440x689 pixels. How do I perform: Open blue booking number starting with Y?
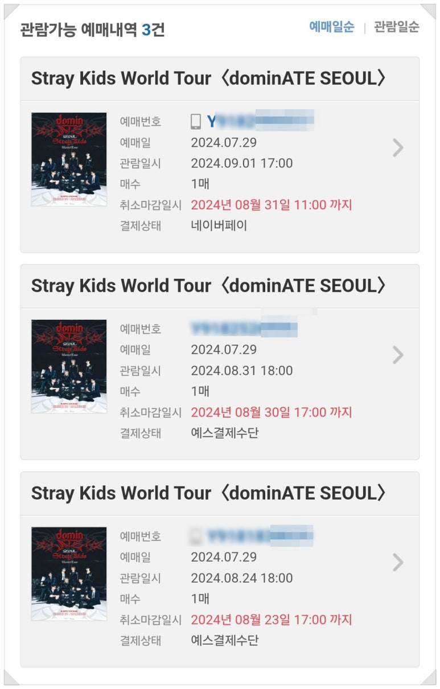coord(260,121)
